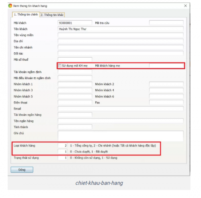
Task: Click the application icon in title bar
Action: pyautogui.click(x=10, y=6)
